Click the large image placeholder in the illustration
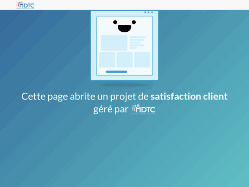 point(114,43)
